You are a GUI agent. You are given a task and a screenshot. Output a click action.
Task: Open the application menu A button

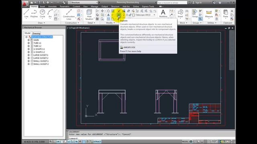click(25, 4)
